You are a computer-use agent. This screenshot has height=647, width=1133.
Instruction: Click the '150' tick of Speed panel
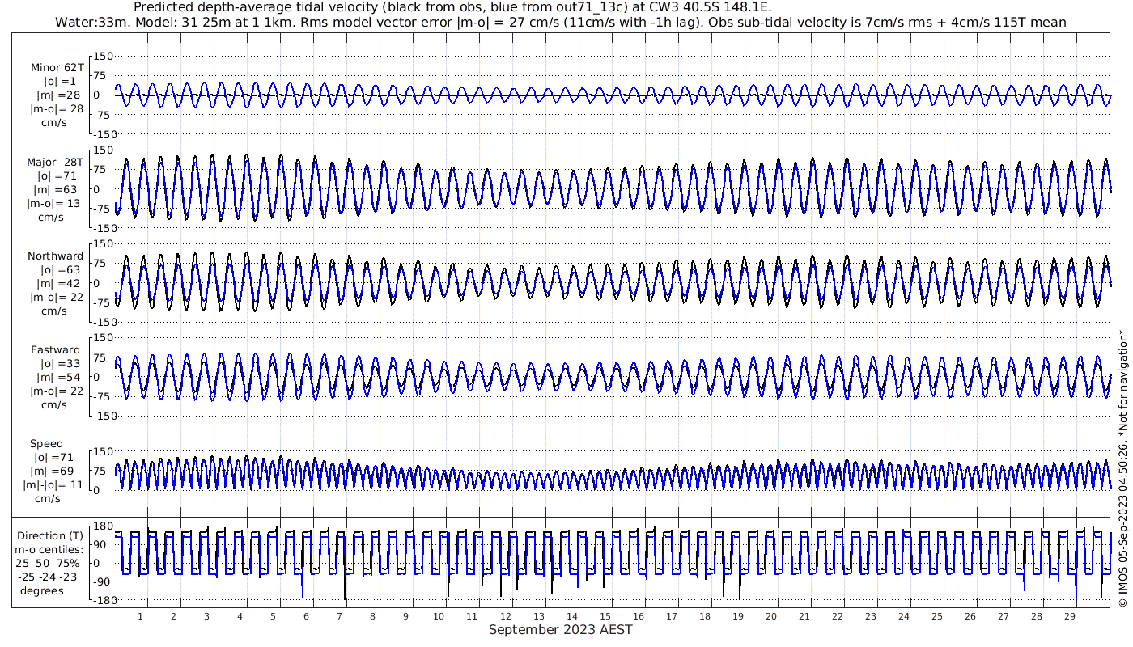click(x=102, y=451)
